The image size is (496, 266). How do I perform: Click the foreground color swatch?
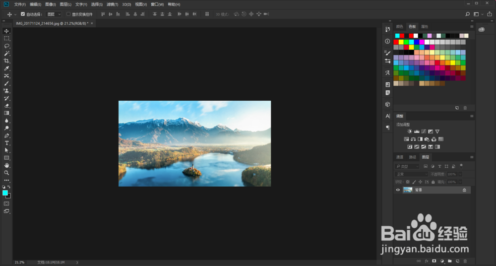pos(5,193)
